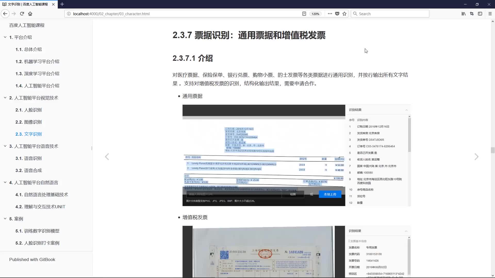Click the 发票代码 value 3100153130
495x278 pixels.
[x=374, y=254]
